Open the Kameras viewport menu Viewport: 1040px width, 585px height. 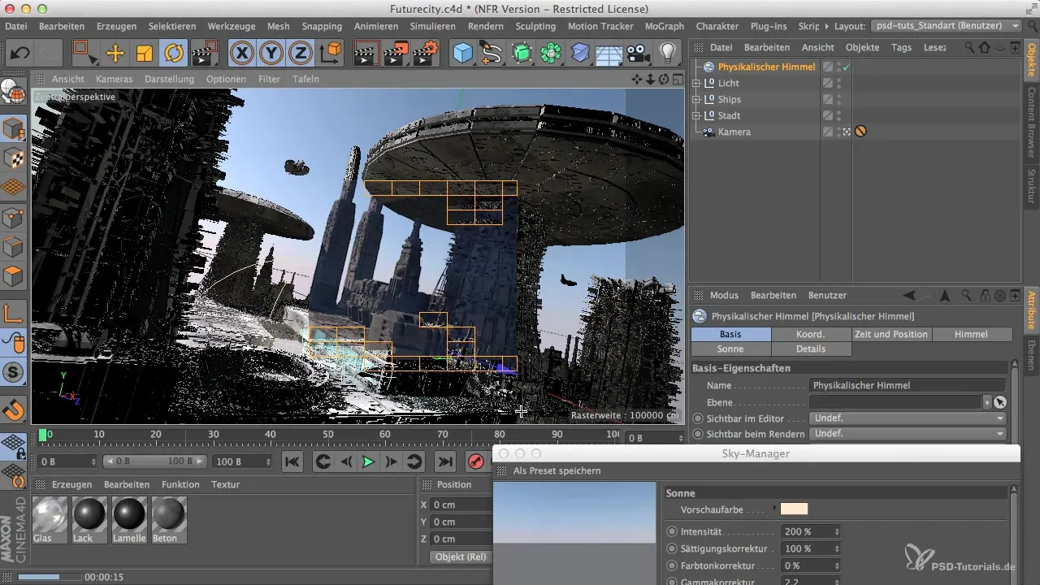click(x=114, y=79)
